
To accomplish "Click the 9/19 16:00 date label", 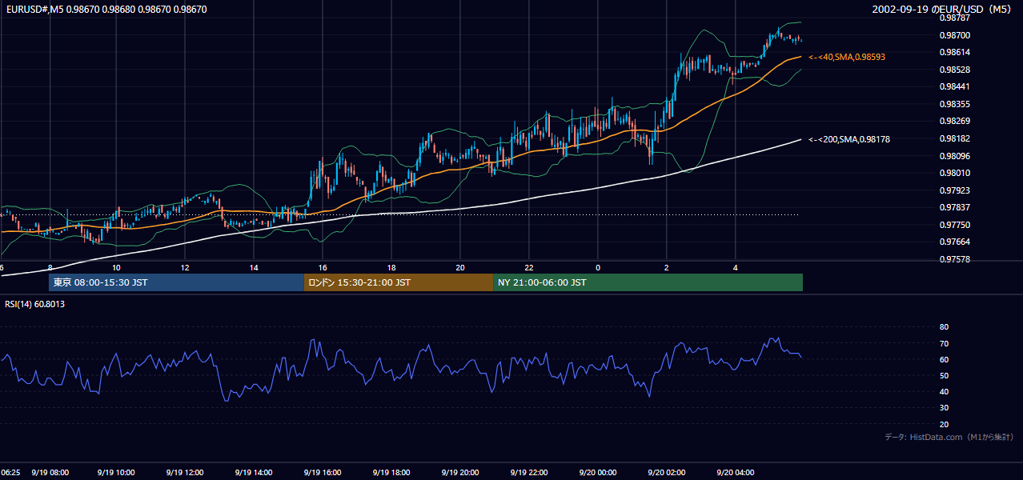I will coord(324,472).
